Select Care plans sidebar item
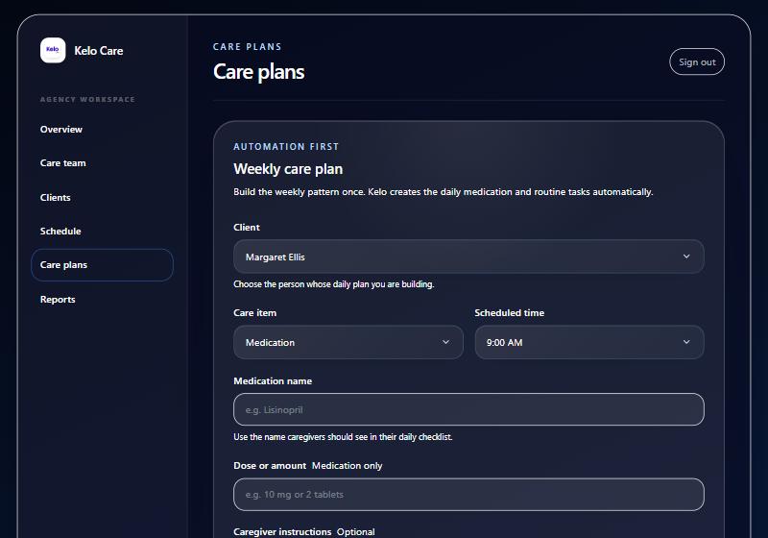The width and height of the screenshot is (768, 538). point(103,265)
